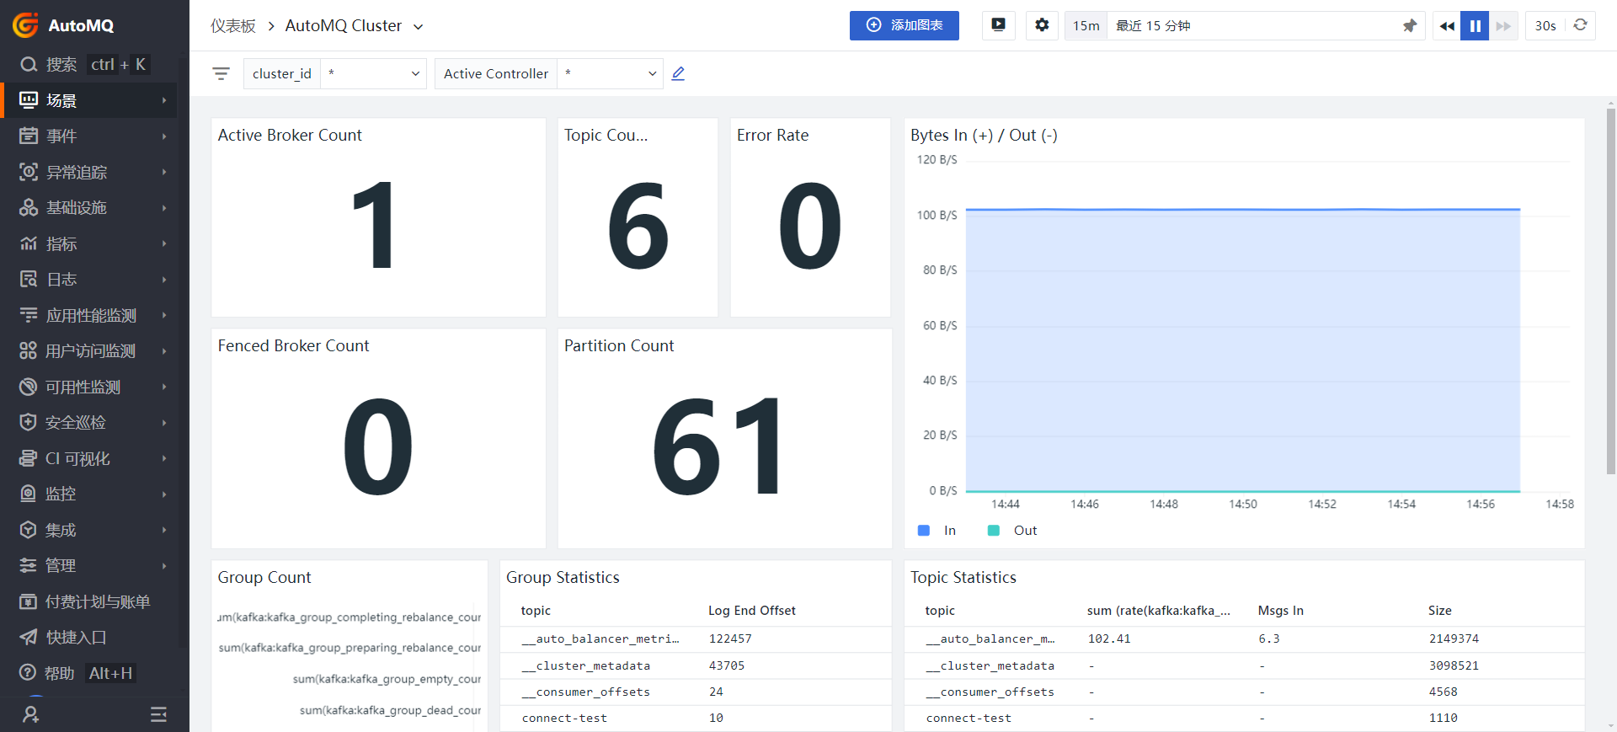Pause auto refresh with the pause button
This screenshot has height=732, width=1617.
coord(1475,26)
